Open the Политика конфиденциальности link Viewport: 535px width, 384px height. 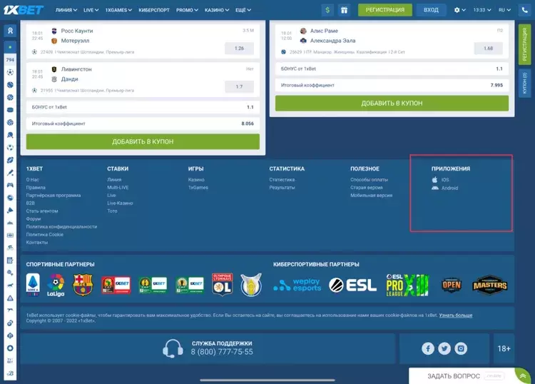click(x=61, y=227)
